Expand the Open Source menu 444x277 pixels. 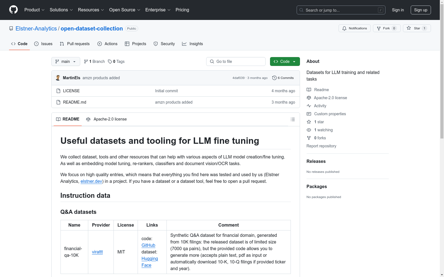pyautogui.click(x=125, y=10)
